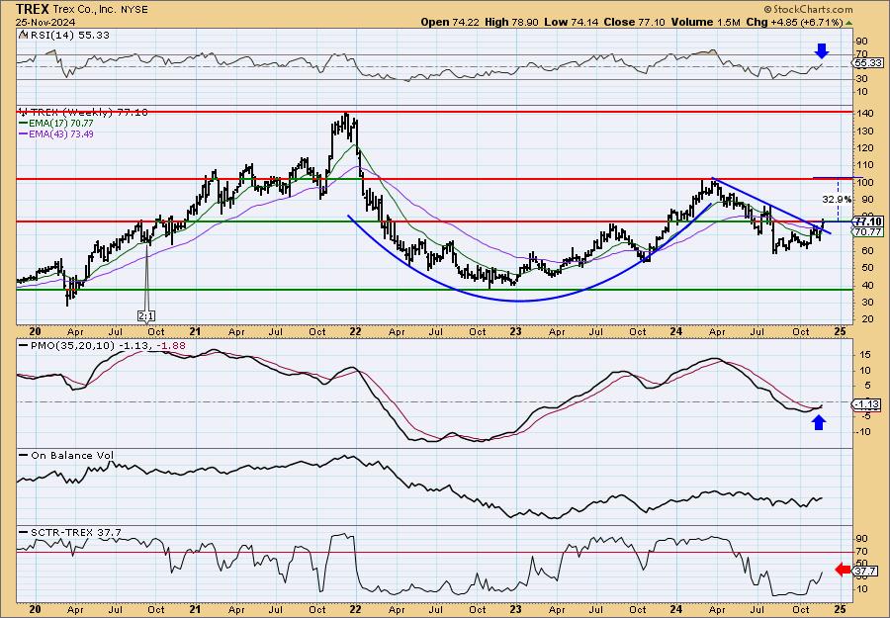Screen dimensions: 890x618
Task: Click the '2:1' stock split marker
Action: point(146,315)
